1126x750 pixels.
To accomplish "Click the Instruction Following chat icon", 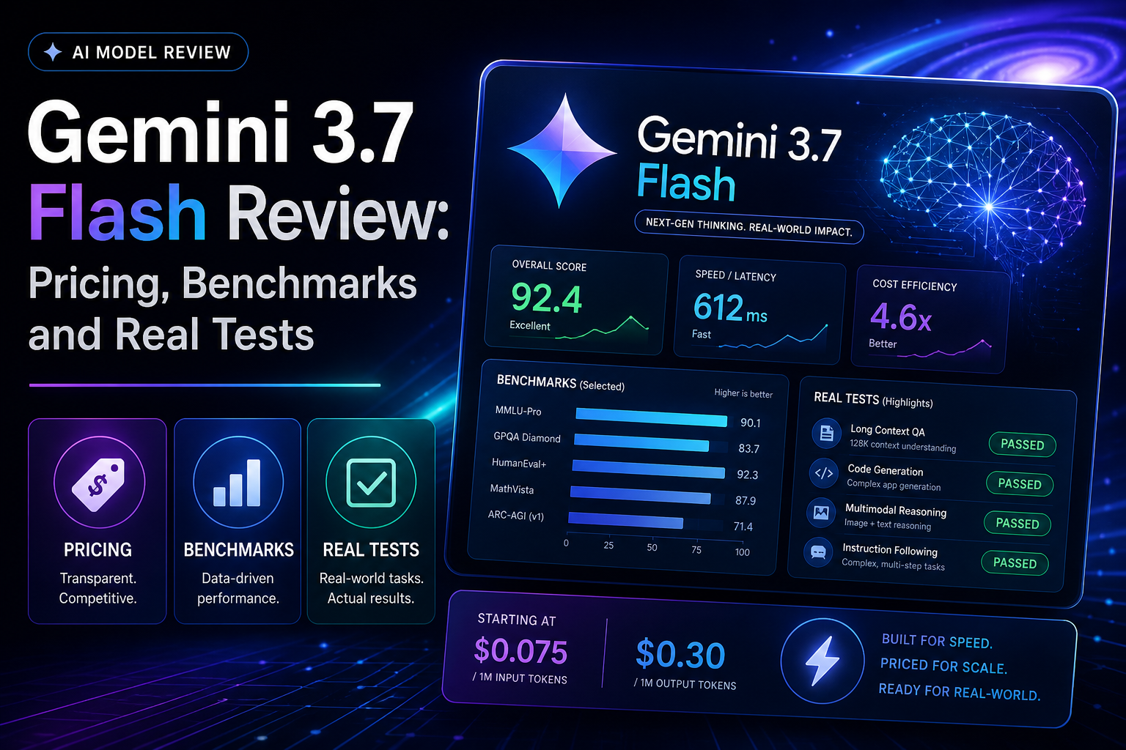I will [818, 552].
